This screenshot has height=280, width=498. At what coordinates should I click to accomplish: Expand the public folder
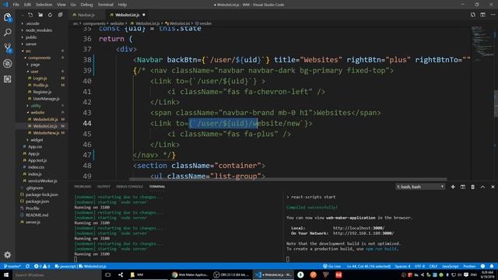coord(31,37)
